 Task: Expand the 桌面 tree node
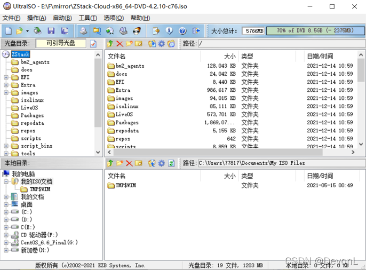click(x=6, y=204)
